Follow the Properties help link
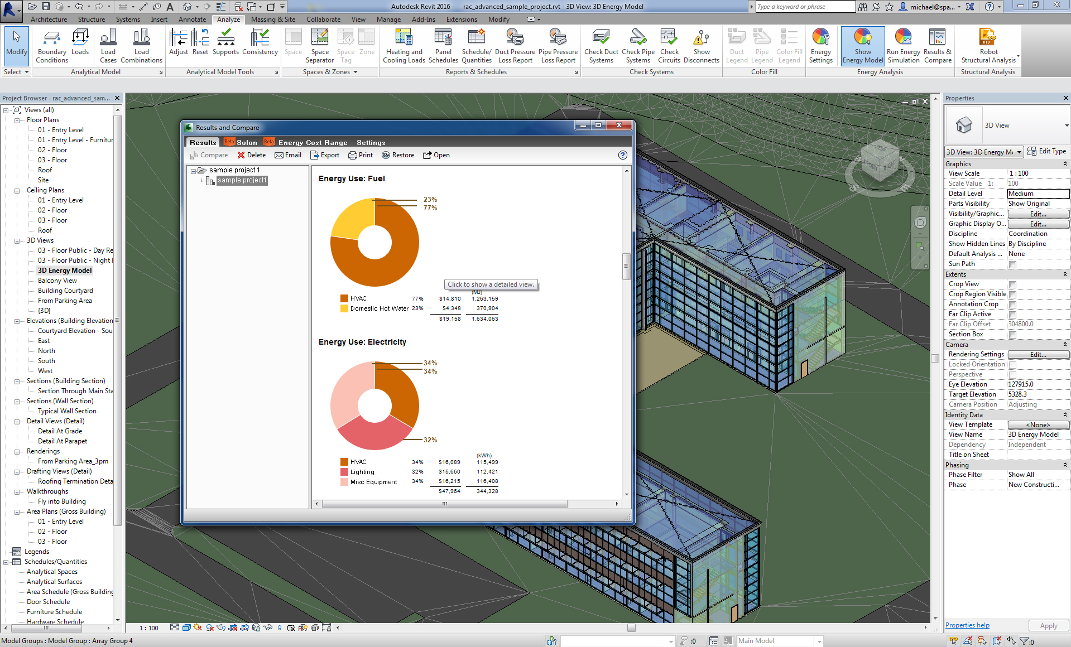Viewport: 1071px width, 647px height. click(967, 625)
